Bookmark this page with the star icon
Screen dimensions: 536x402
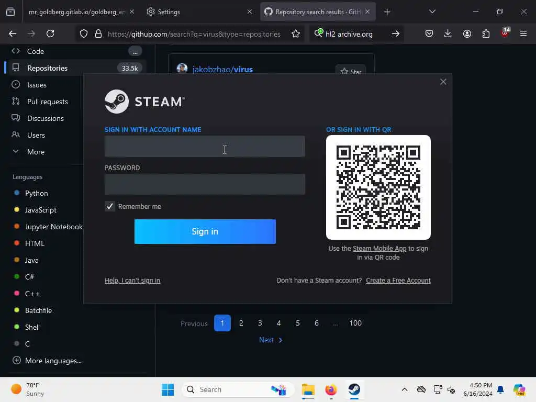(x=296, y=34)
